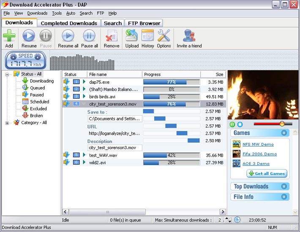Open the NFS MW Demo link
300x232 pixels.
pyautogui.click(x=258, y=144)
